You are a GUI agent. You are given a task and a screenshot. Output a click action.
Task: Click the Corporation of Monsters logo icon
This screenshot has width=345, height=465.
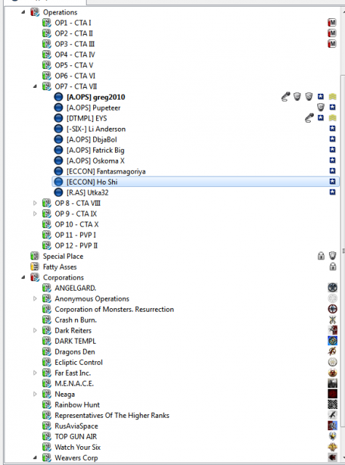(x=333, y=309)
